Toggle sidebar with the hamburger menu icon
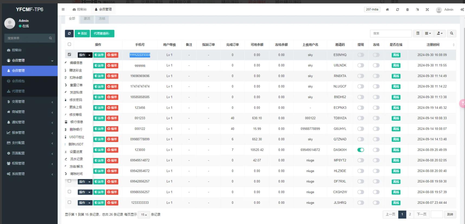Viewport: 465px width, 224px height. click(63, 9)
